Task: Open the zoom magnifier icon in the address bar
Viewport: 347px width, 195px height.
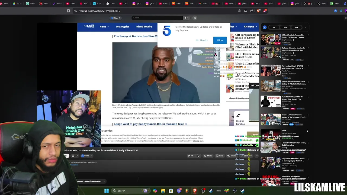Action: tap(239, 11)
